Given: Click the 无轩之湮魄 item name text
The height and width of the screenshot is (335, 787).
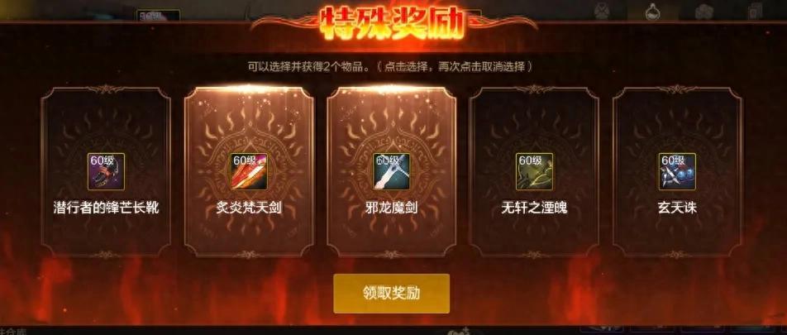Looking at the screenshot, I should 535,208.
